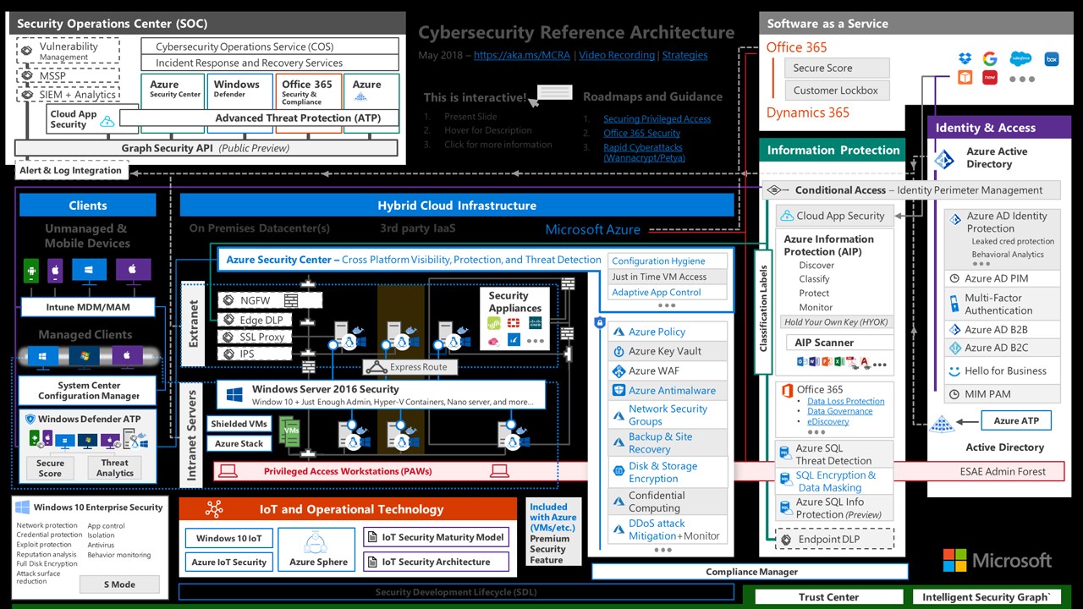
Task: Click the Microsoft four-square logo
Action: pyautogui.click(x=955, y=560)
